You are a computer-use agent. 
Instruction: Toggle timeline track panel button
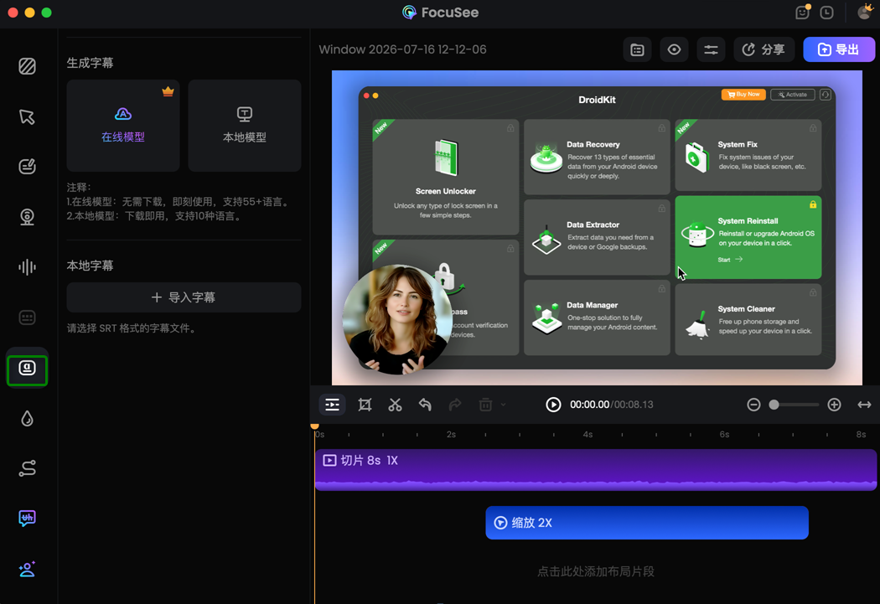(332, 405)
